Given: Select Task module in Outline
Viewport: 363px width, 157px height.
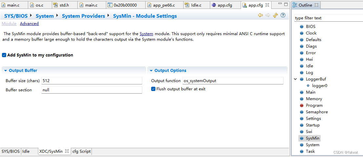Looking at the screenshot, I should click(310, 151).
